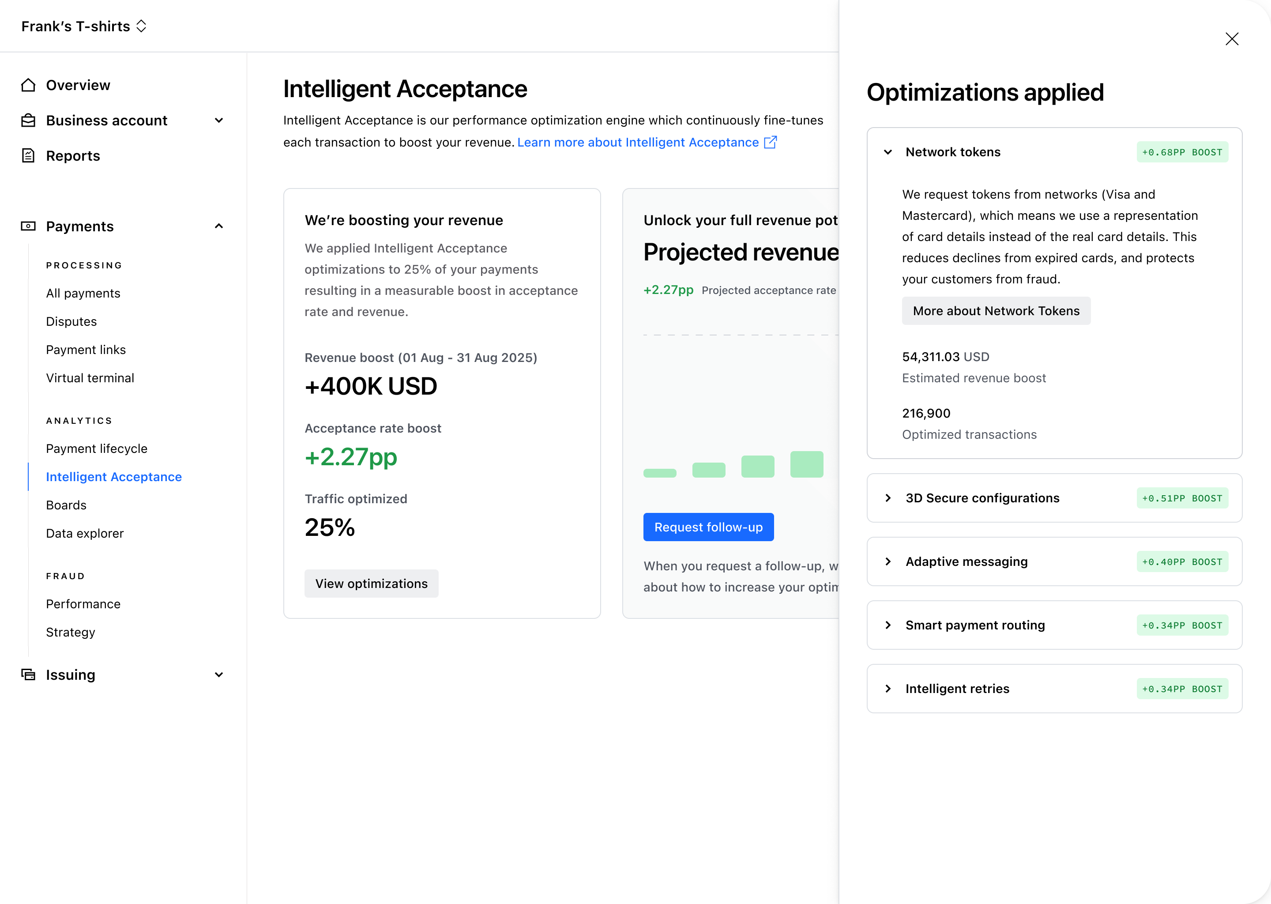Viewport: 1271px width, 904px height.
Task: Expand the Intelligent retries card
Action: point(888,689)
